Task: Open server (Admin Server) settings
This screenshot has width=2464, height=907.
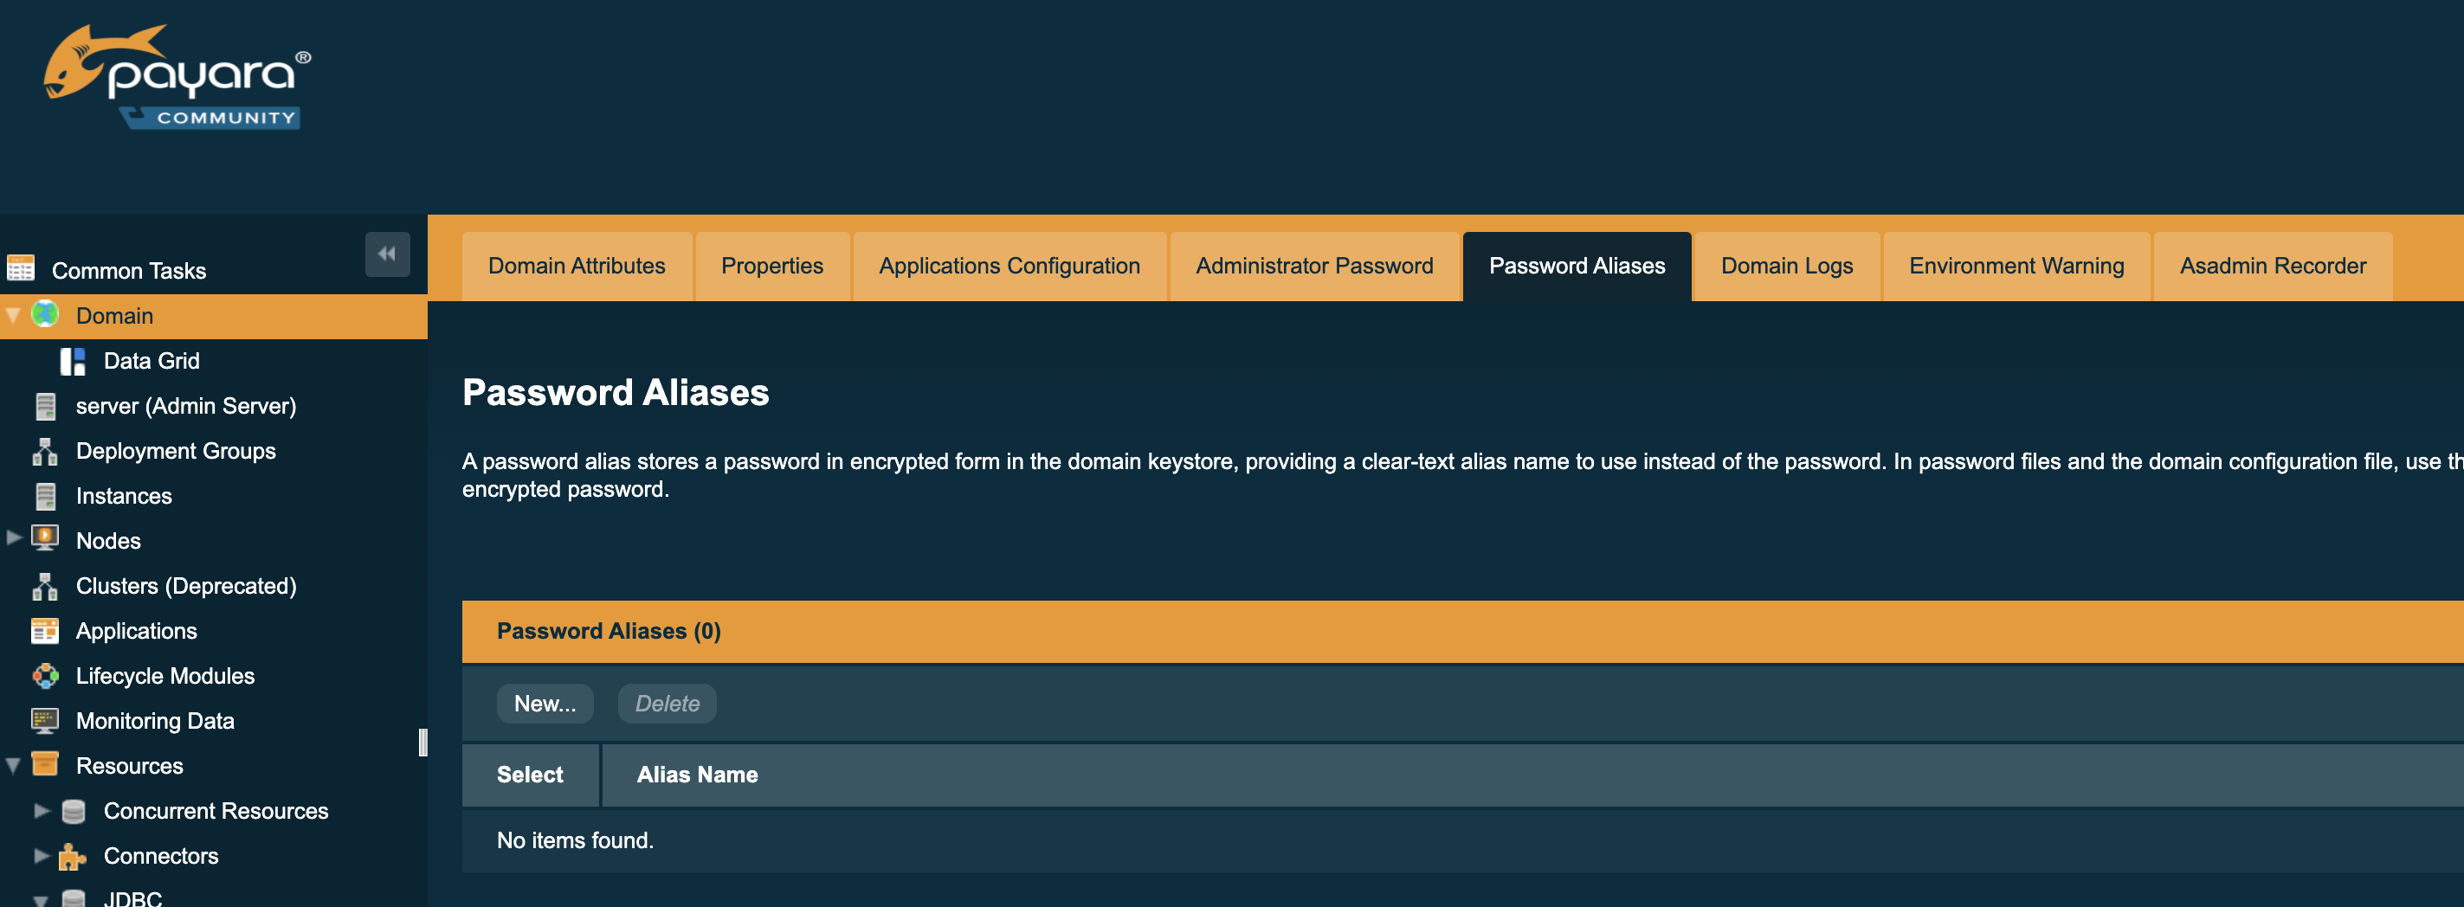Action: [185, 405]
